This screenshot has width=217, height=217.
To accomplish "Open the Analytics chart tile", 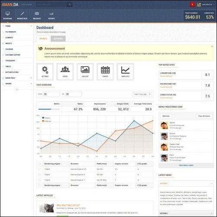I will pos(125,72).
